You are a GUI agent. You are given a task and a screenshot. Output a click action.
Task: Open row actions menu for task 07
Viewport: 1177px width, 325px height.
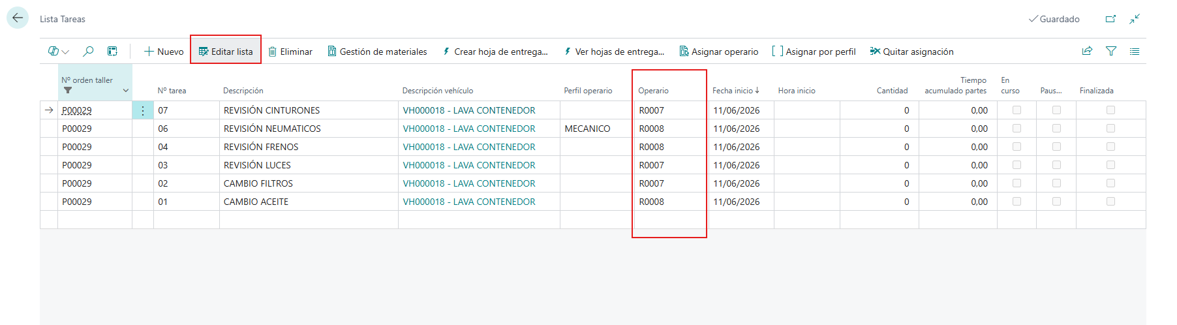[x=143, y=110]
